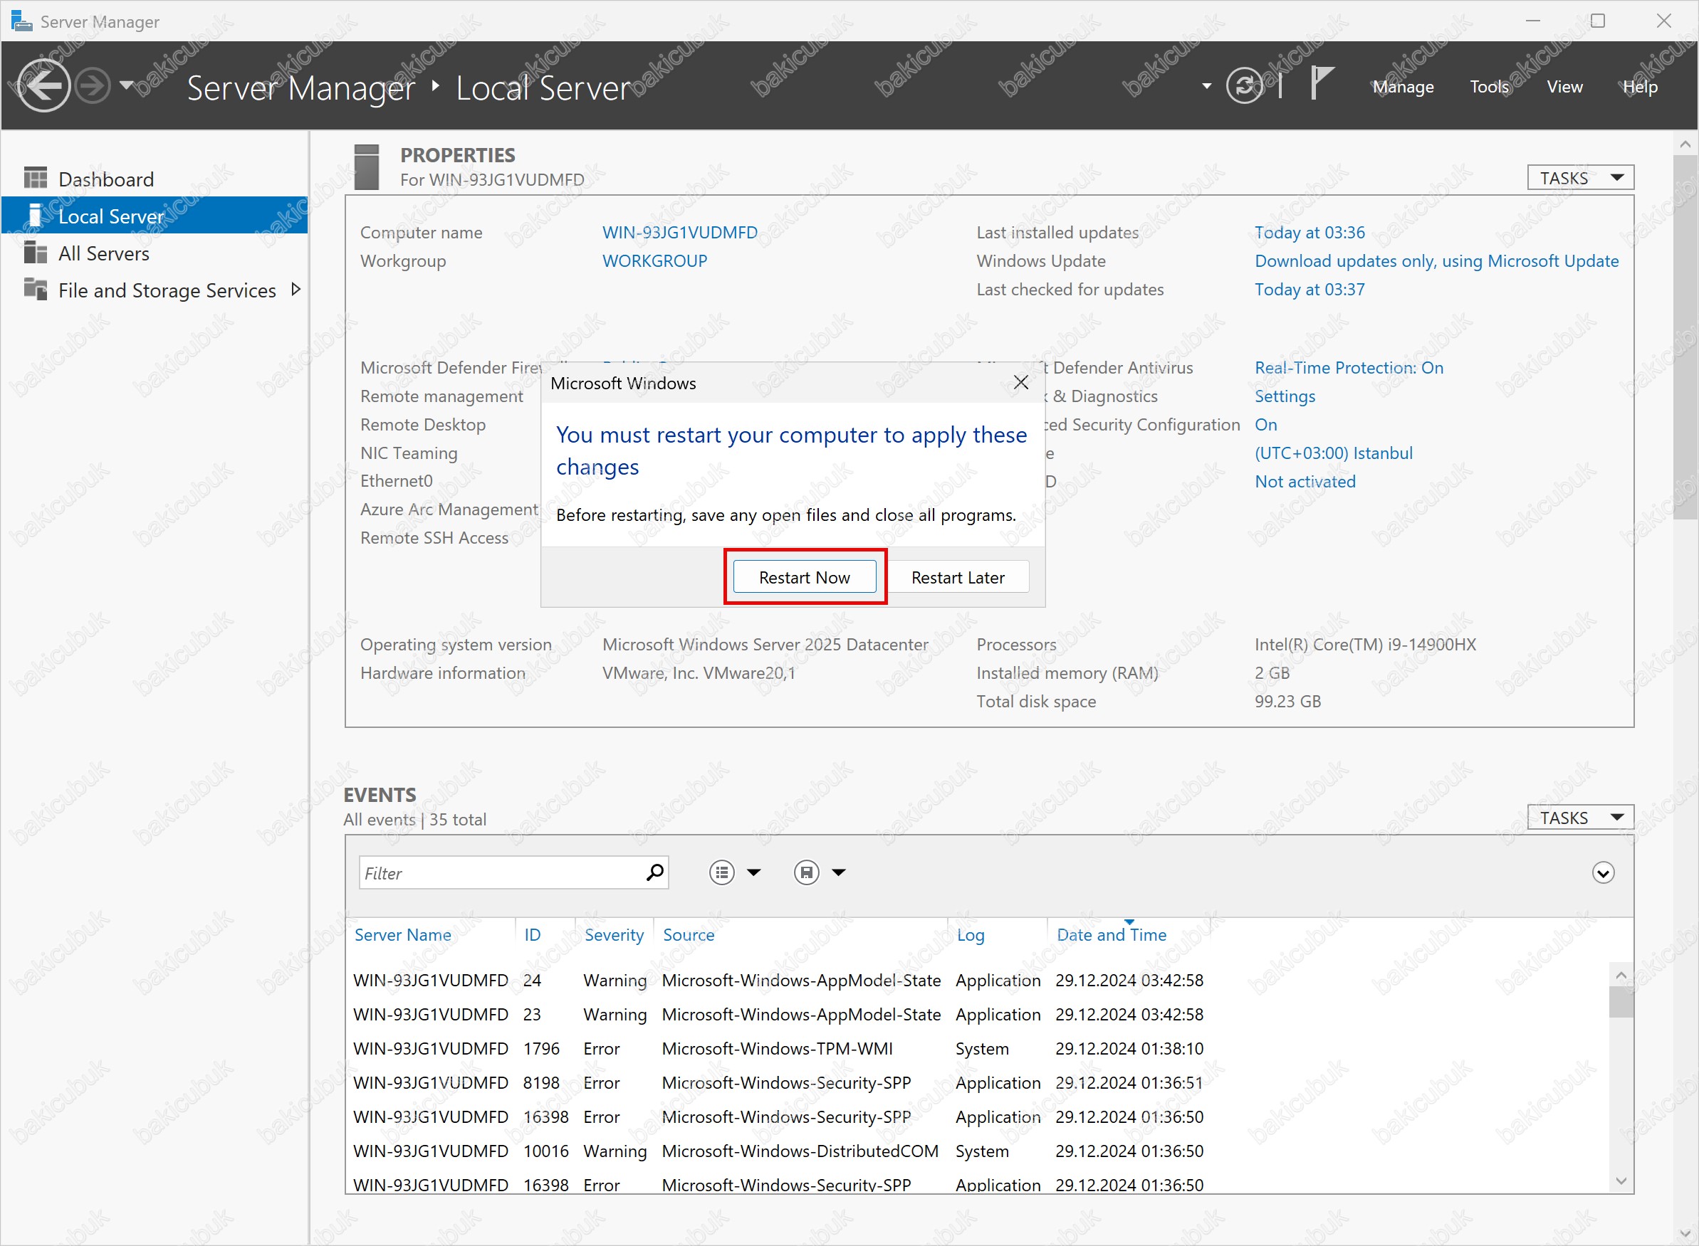The image size is (1699, 1246).
Task: Open Events TASKS dropdown
Action: coord(1581,818)
